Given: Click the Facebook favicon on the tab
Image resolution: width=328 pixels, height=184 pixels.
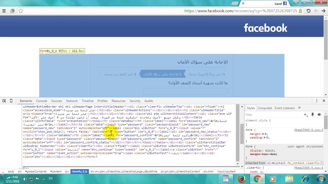Looking at the screenshot, I should tap(285, 3).
